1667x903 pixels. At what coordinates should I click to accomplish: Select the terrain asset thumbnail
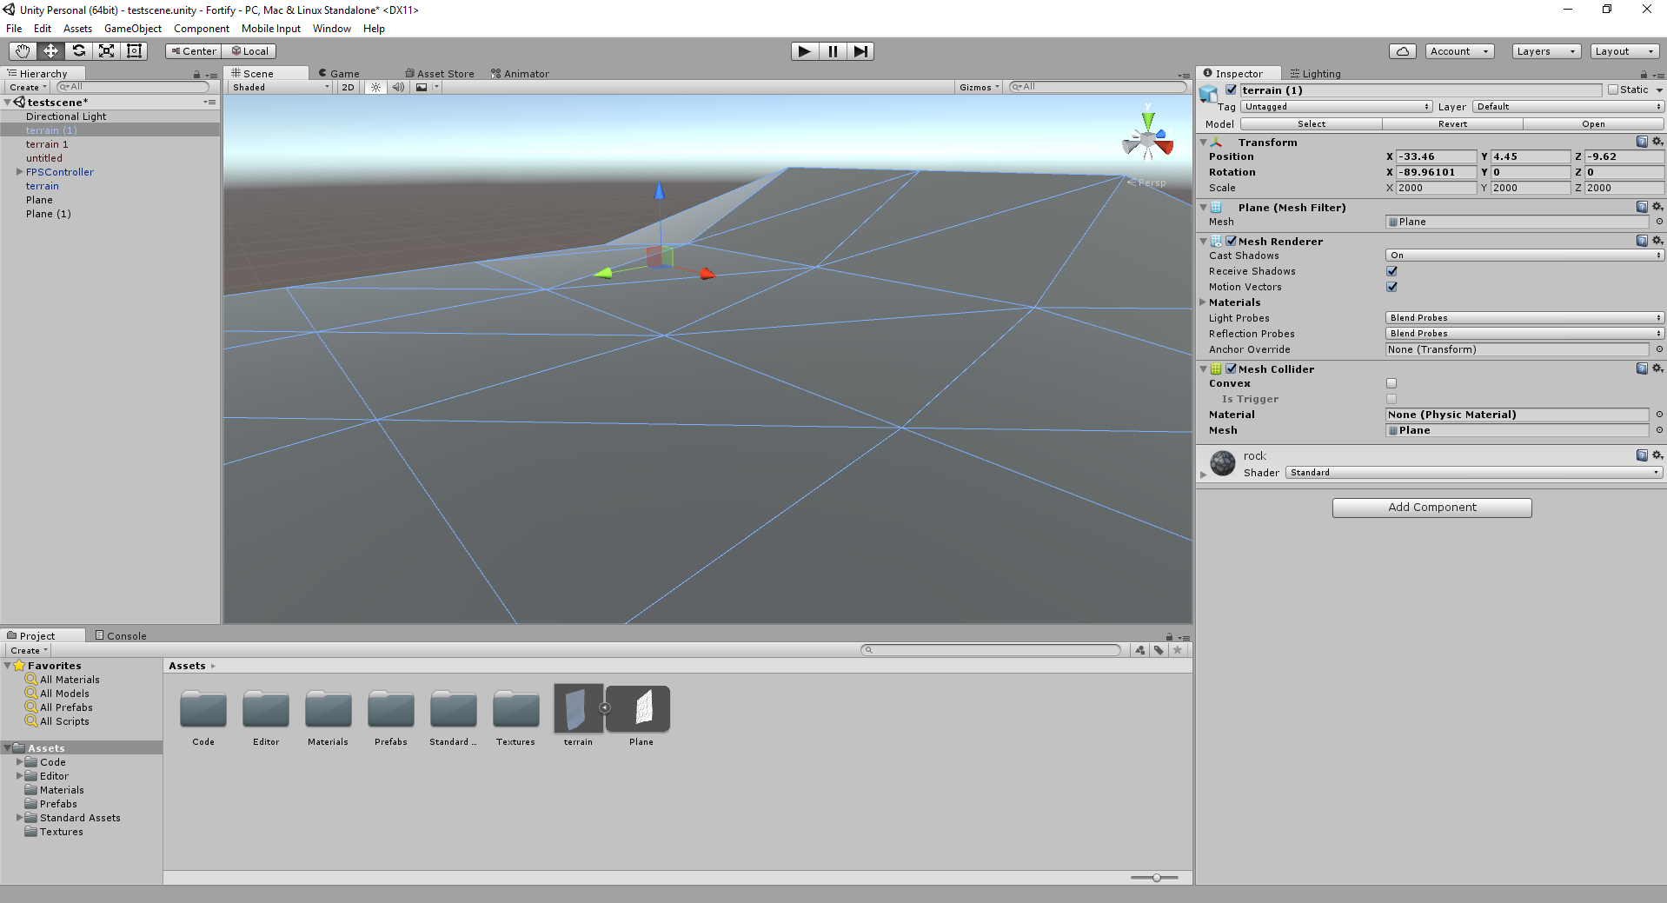click(x=578, y=709)
